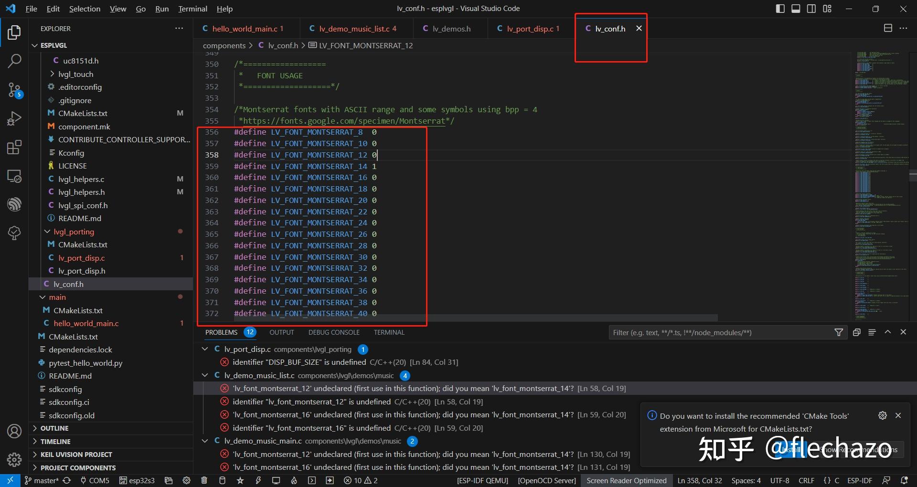Click the remote window indicator in status bar

(10, 480)
